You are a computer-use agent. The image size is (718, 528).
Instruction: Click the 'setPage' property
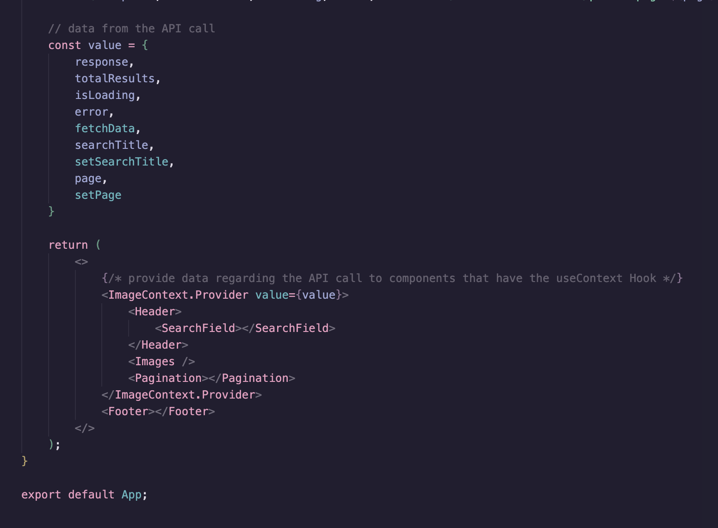(98, 195)
